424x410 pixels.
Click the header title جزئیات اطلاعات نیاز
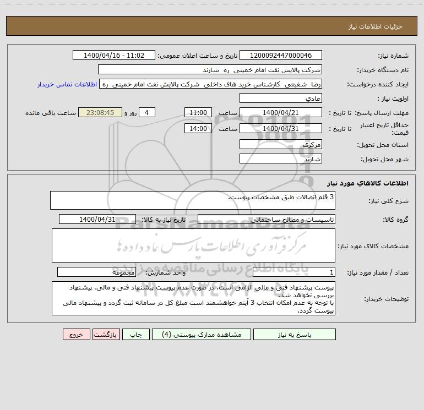tap(376, 26)
